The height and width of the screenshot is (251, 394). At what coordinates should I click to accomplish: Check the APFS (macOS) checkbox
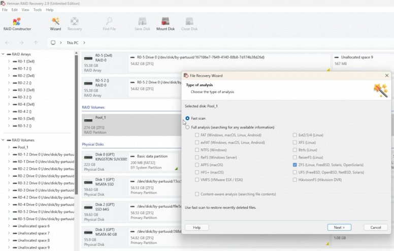click(x=197, y=165)
